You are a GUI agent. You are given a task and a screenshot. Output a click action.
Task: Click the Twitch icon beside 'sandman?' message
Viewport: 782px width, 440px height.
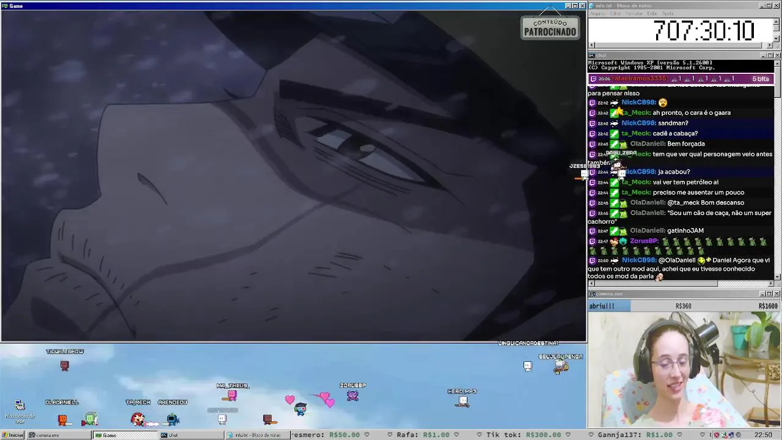coord(592,123)
